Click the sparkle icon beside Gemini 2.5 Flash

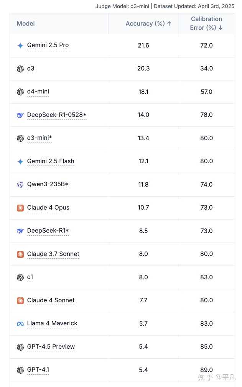coord(20,161)
